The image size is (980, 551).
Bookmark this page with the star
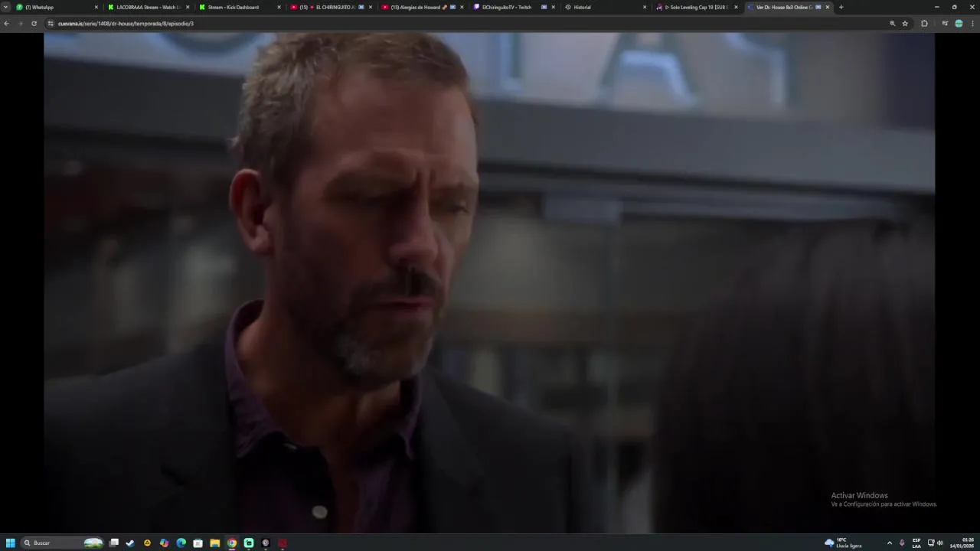tap(905, 24)
